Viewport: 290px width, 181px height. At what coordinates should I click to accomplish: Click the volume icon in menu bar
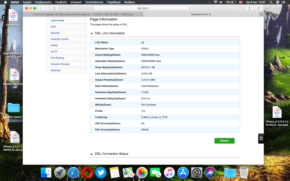[221, 2]
